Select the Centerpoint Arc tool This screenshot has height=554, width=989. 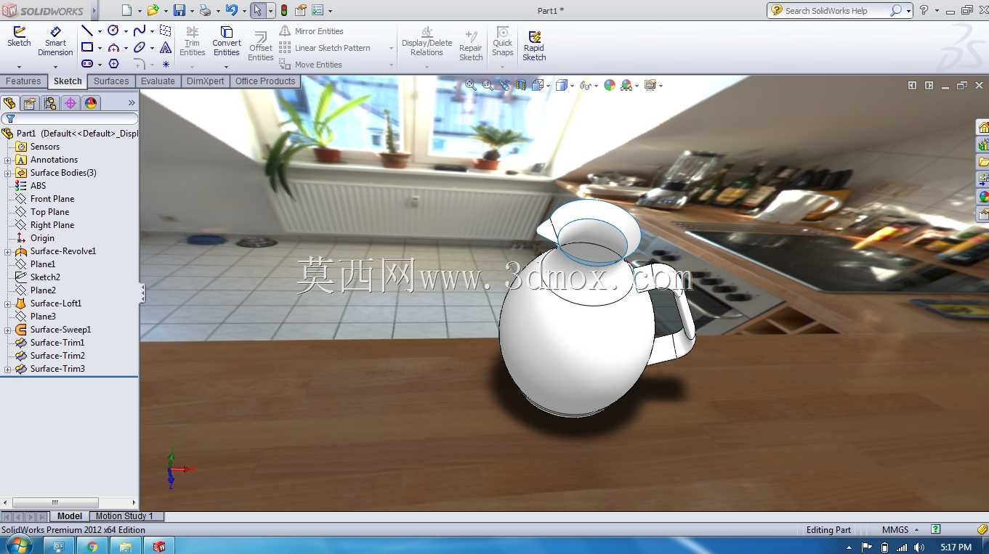[x=113, y=47]
